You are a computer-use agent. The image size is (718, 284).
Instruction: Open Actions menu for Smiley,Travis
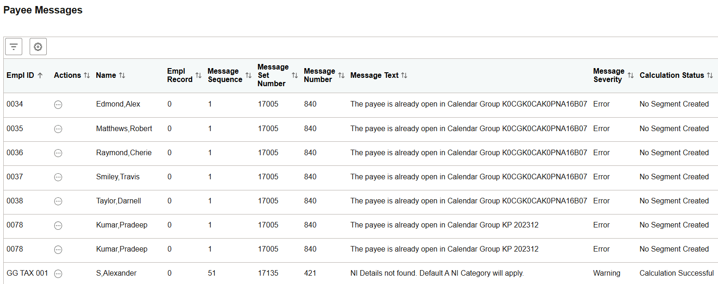pos(58,177)
